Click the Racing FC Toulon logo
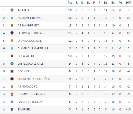 pos(12,102)
